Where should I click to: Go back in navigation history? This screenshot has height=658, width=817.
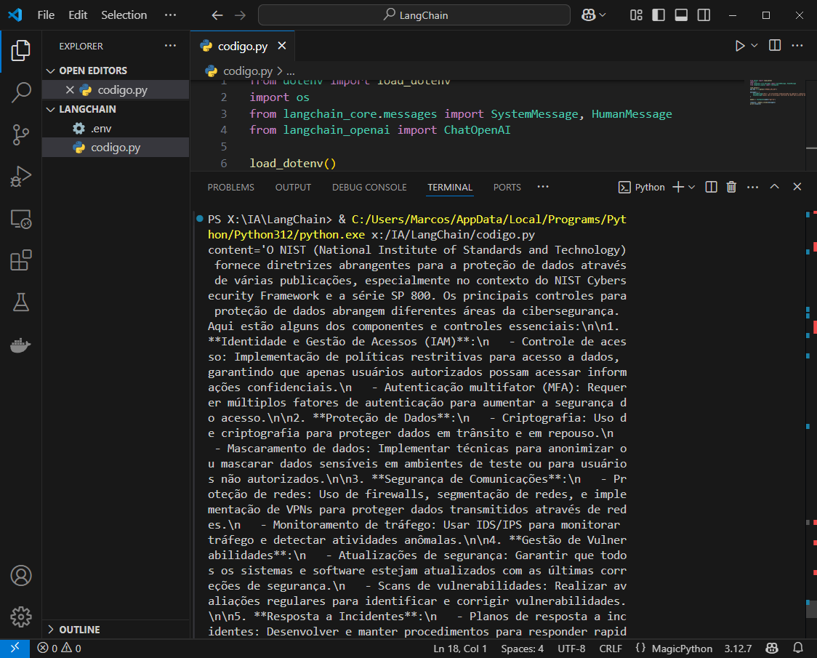tap(217, 15)
